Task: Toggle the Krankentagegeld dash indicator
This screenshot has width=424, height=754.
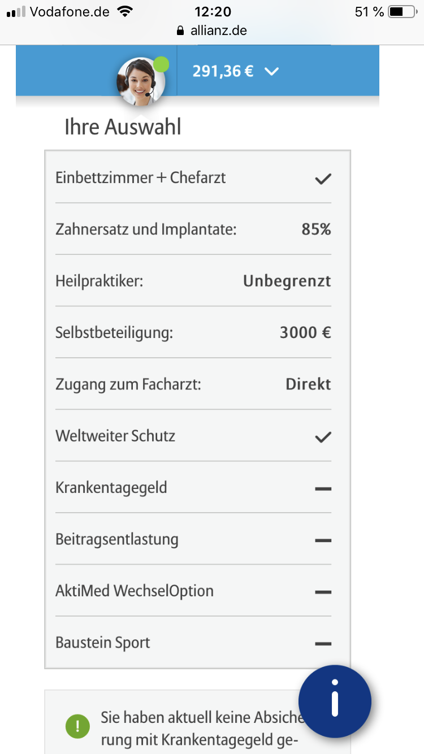Action: (323, 488)
